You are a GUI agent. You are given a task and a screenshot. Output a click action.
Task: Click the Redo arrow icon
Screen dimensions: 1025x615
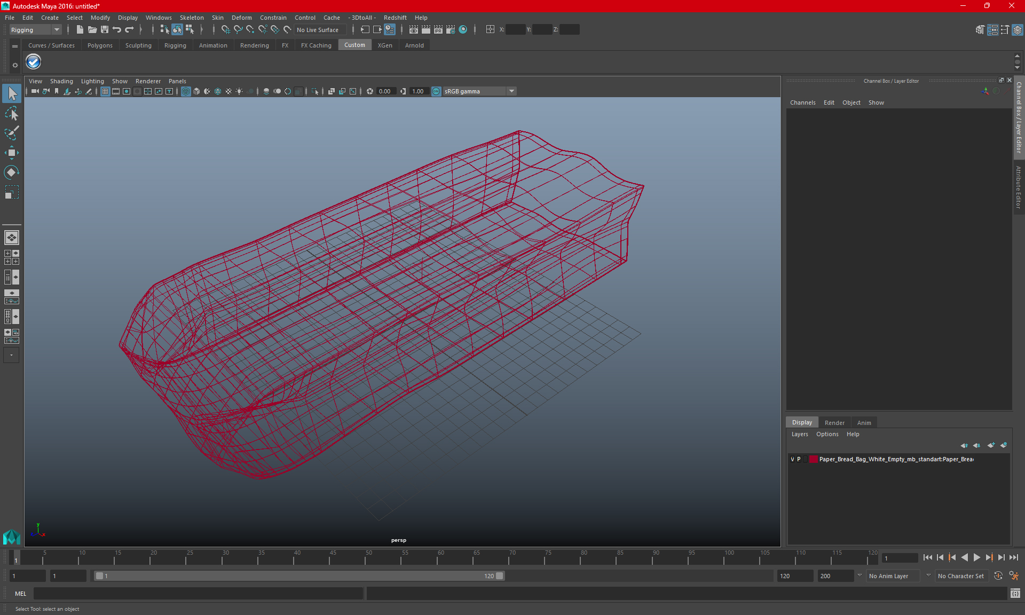[129, 30]
